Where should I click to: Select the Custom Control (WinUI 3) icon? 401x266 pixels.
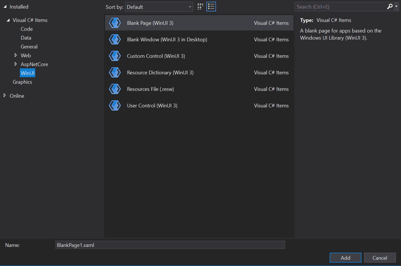click(x=115, y=56)
